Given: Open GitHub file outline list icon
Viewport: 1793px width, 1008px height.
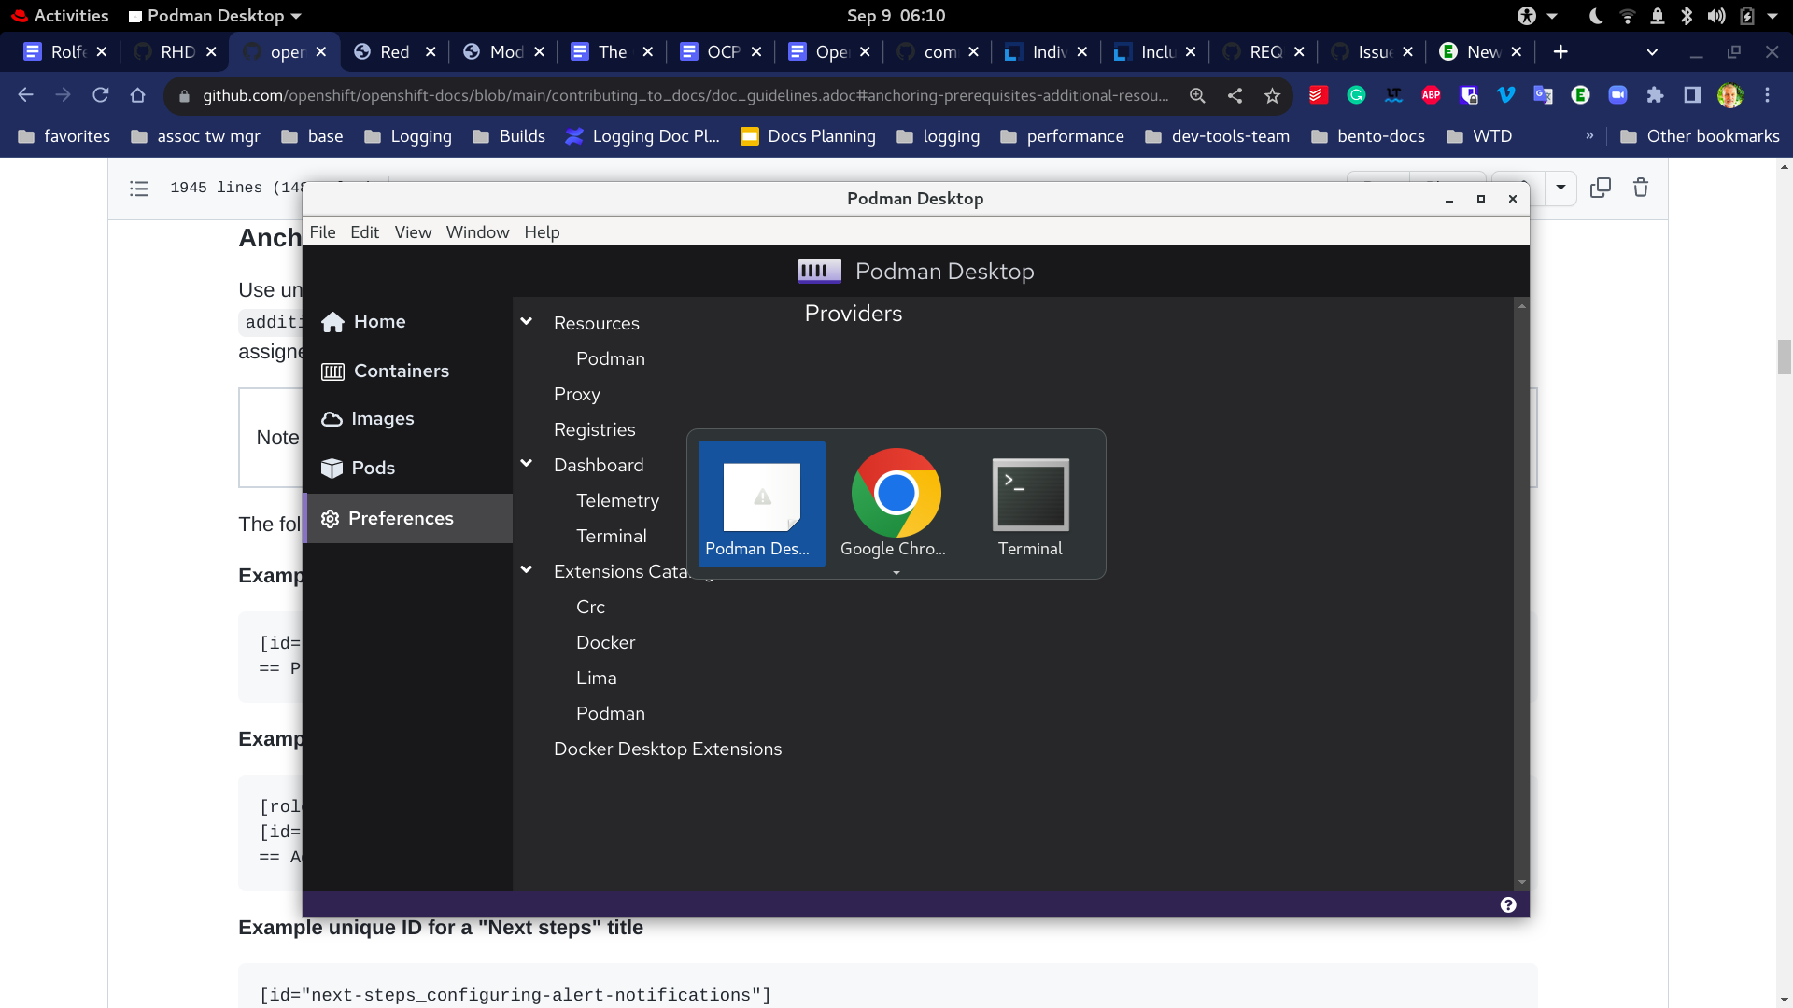Looking at the screenshot, I should (x=139, y=189).
